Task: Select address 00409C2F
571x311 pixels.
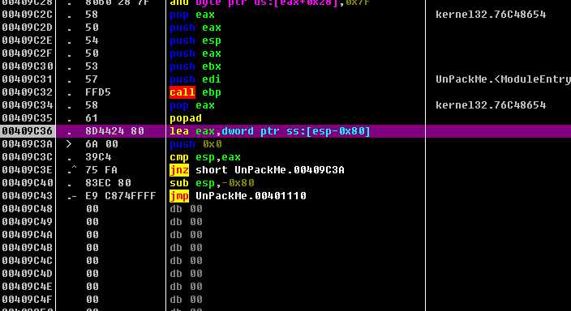Action: [x=28, y=53]
